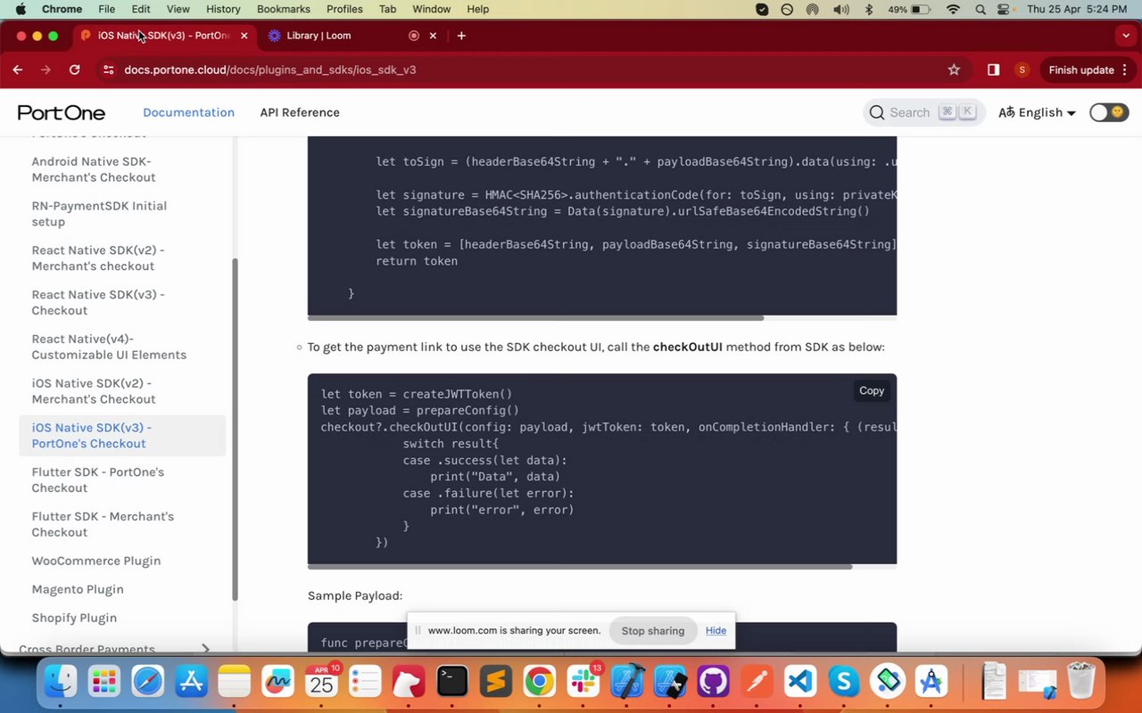Open the API Reference nav link
This screenshot has width=1142, height=713.
[x=300, y=112]
